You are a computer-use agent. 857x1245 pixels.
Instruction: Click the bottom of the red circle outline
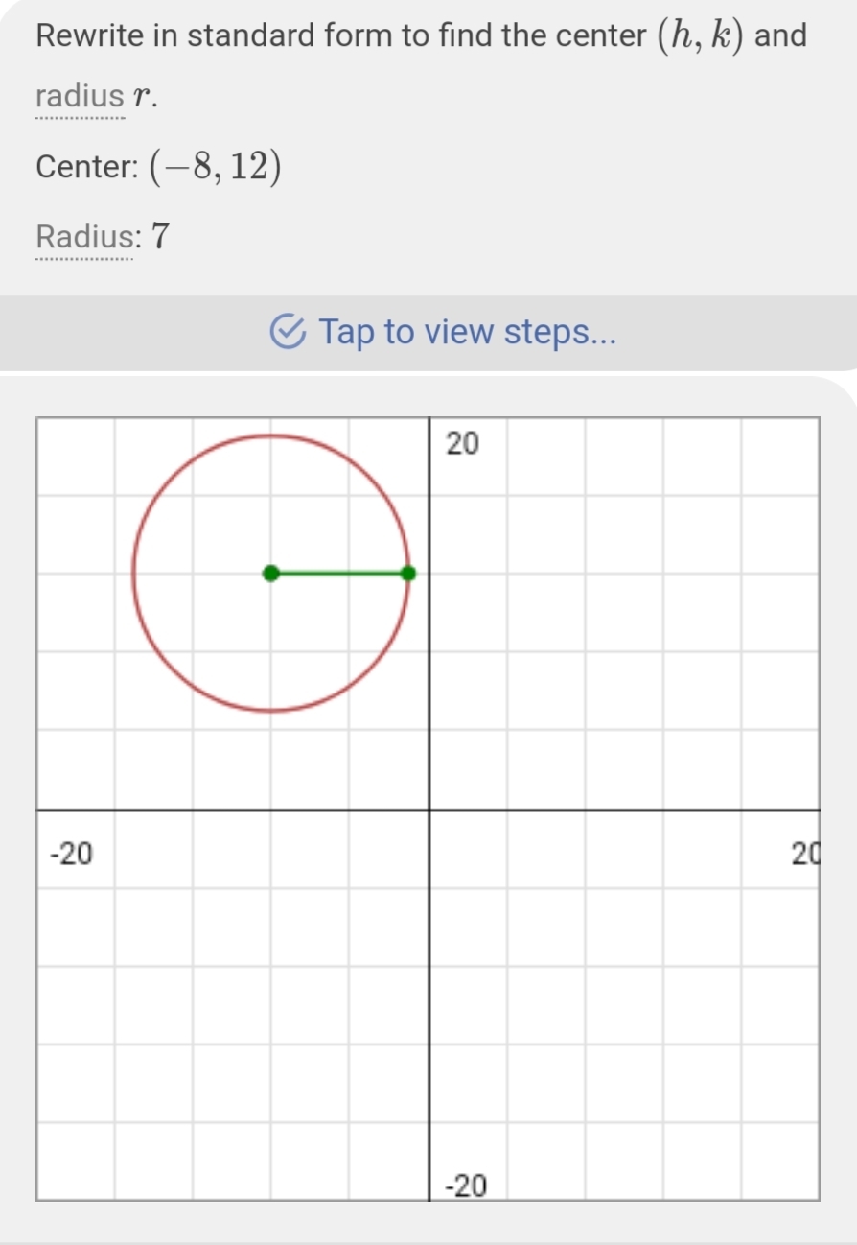[x=271, y=711]
